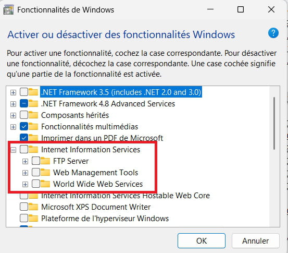Collapse the Internet Information Services node
Image resolution: width=288 pixels, height=253 pixels.
pyautogui.click(x=13, y=150)
